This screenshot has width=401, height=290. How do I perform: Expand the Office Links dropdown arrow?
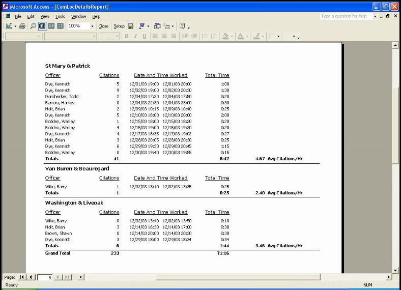pyautogui.click(x=148, y=26)
